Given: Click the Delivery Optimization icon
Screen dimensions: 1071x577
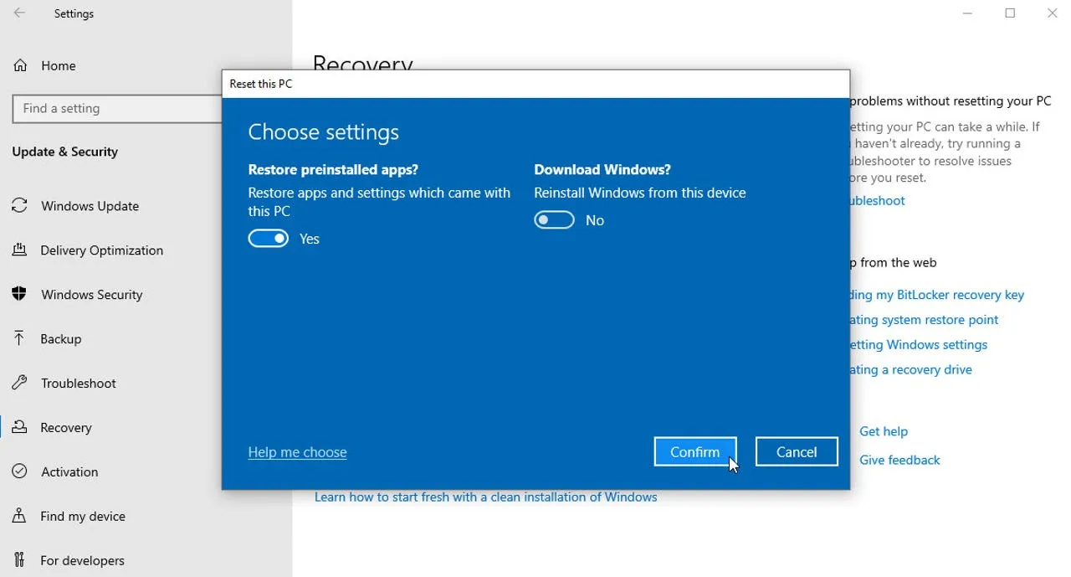Looking at the screenshot, I should [20, 250].
